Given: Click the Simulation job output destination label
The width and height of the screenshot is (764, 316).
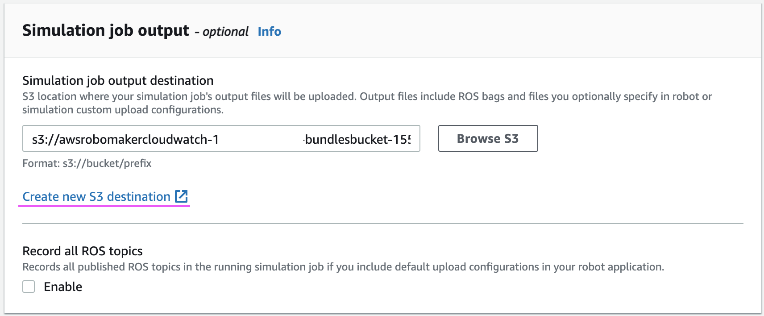Looking at the screenshot, I should click(118, 81).
